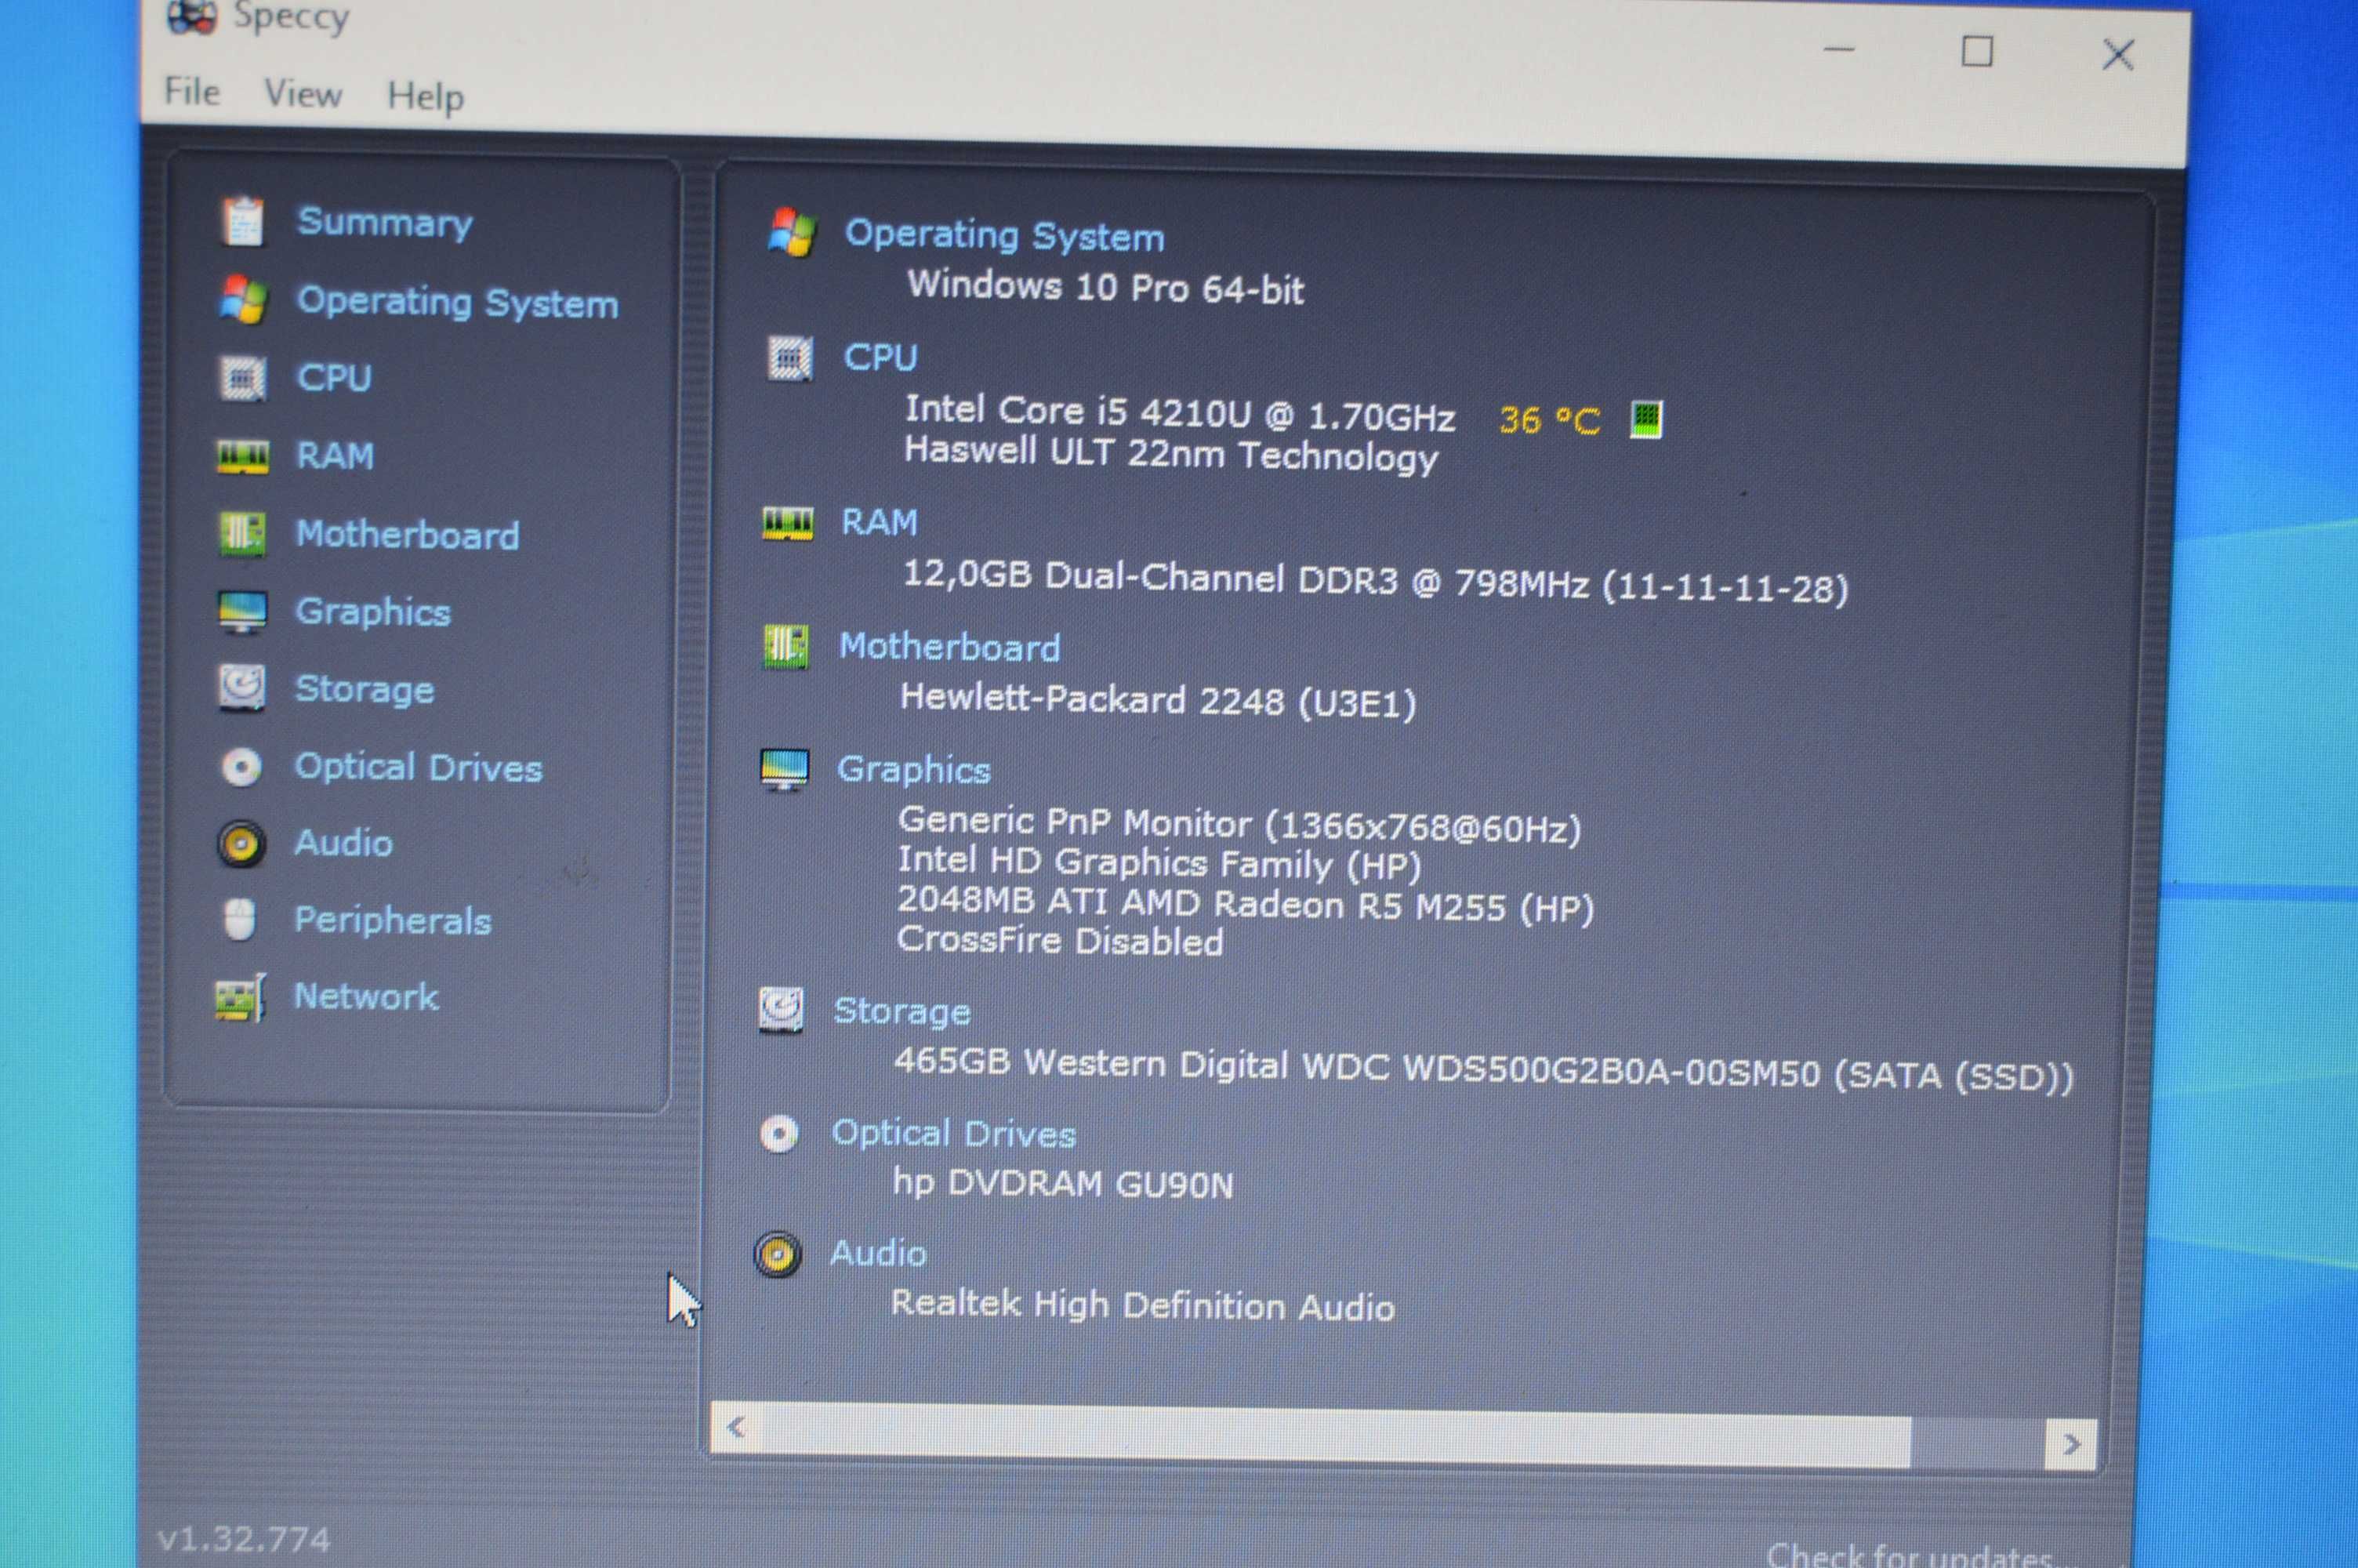
Task: Open the Audio sidebar section
Action: click(x=343, y=843)
